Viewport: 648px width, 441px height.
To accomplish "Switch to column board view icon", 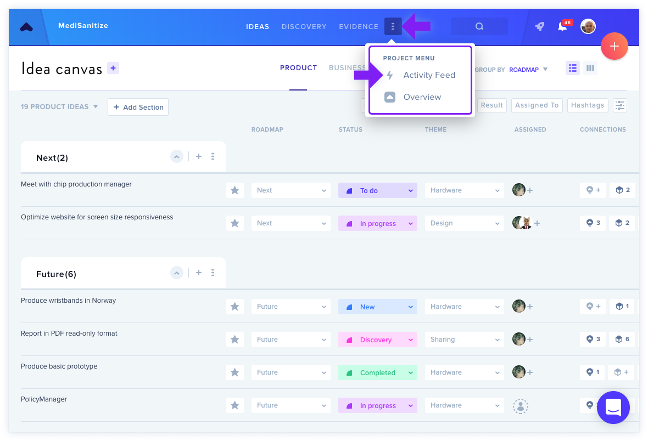I will coord(590,68).
